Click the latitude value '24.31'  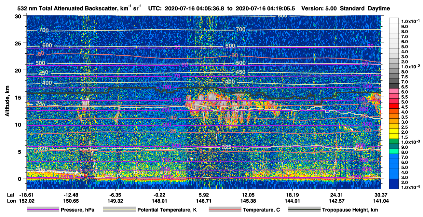(336, 195)
